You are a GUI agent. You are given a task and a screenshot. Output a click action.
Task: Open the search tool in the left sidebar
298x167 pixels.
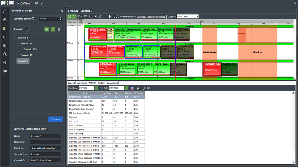point(4,54)
